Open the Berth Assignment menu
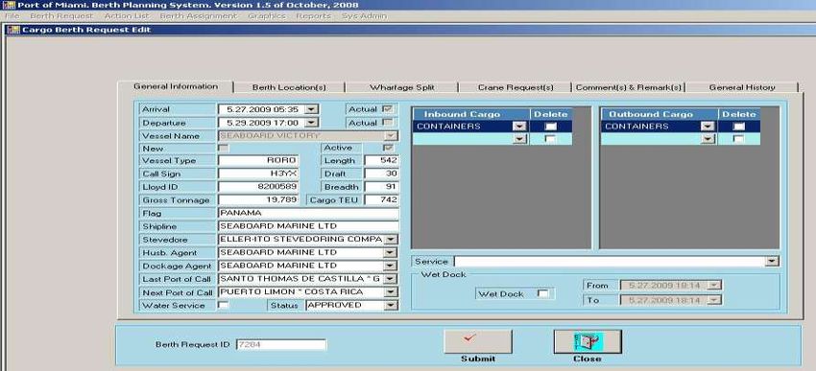This screenshot has height=371, width=816. (198, 16)
